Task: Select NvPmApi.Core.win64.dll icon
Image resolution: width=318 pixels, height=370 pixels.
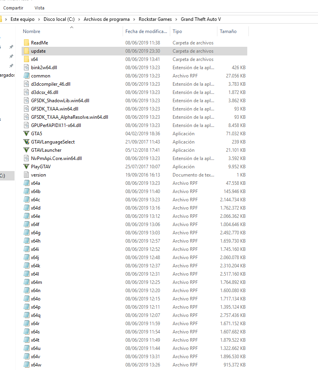Action: point(26,158)
